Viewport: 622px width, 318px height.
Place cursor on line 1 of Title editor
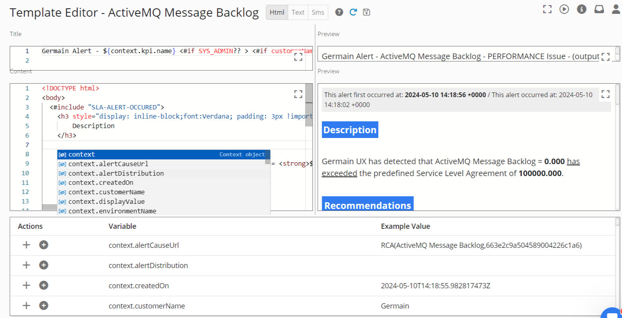177,51
